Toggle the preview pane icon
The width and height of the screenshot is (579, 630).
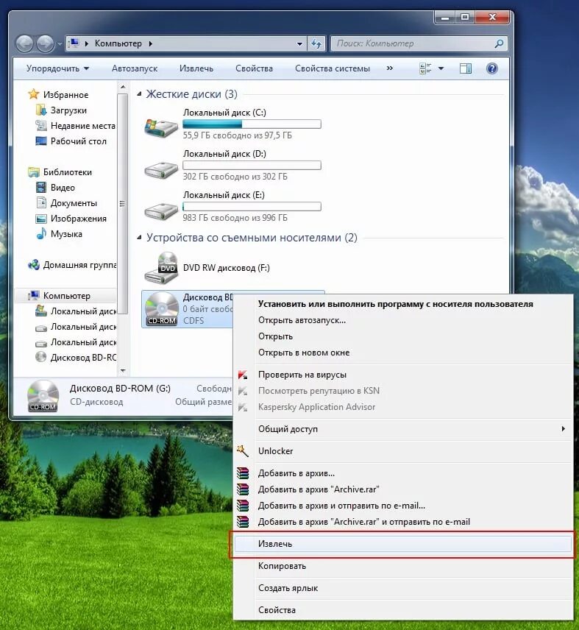point(466,68)
